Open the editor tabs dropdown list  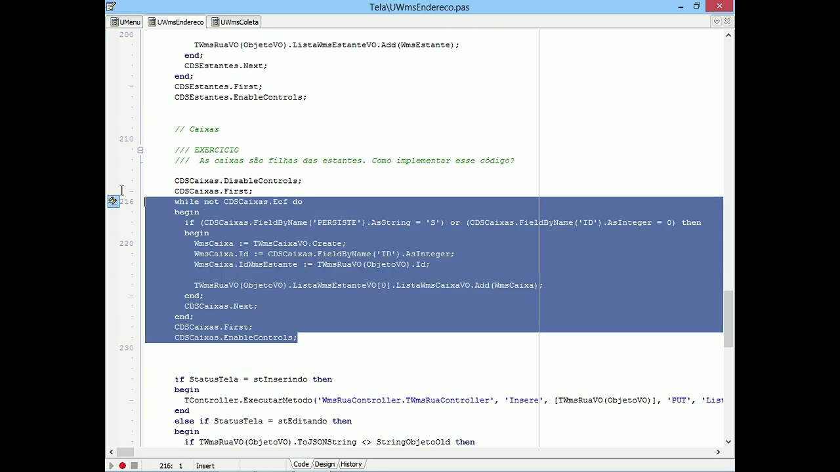click(x=717, y=22)
